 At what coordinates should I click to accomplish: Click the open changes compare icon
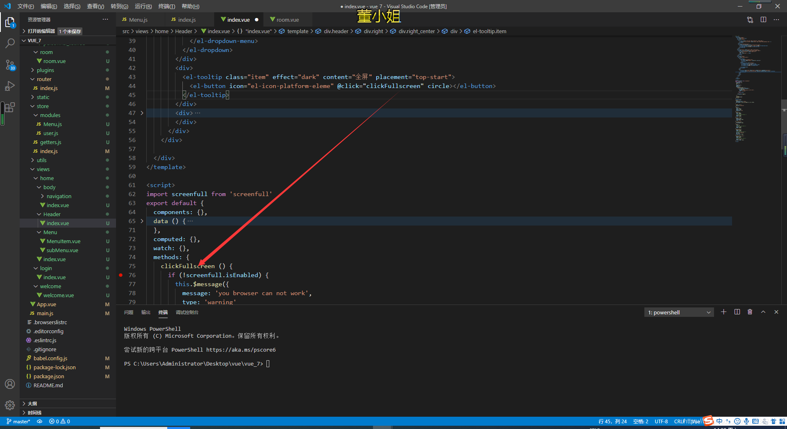tap(750, 20)
